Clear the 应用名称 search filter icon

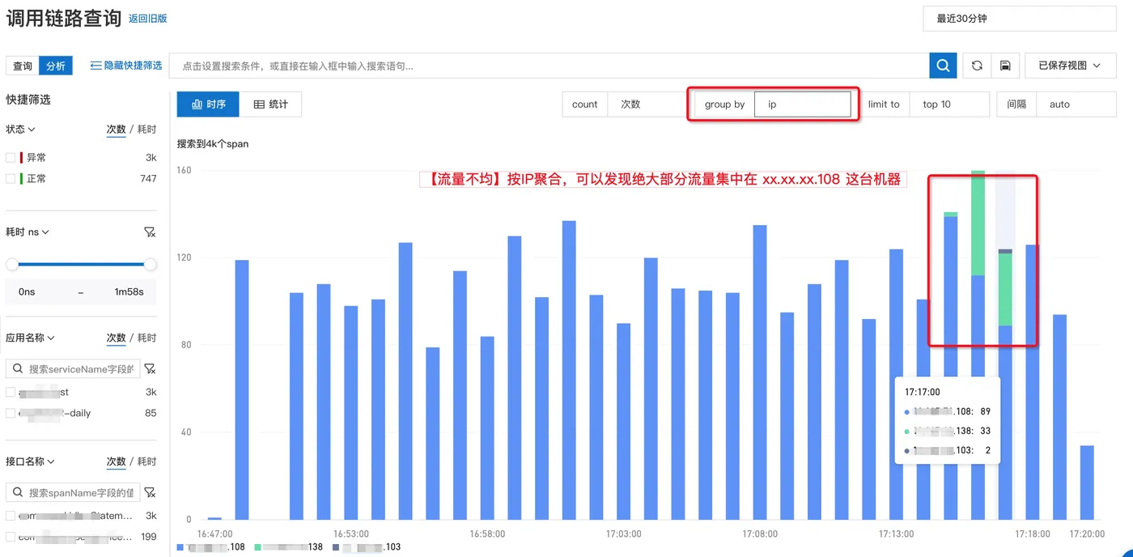(x=149, y=369)
